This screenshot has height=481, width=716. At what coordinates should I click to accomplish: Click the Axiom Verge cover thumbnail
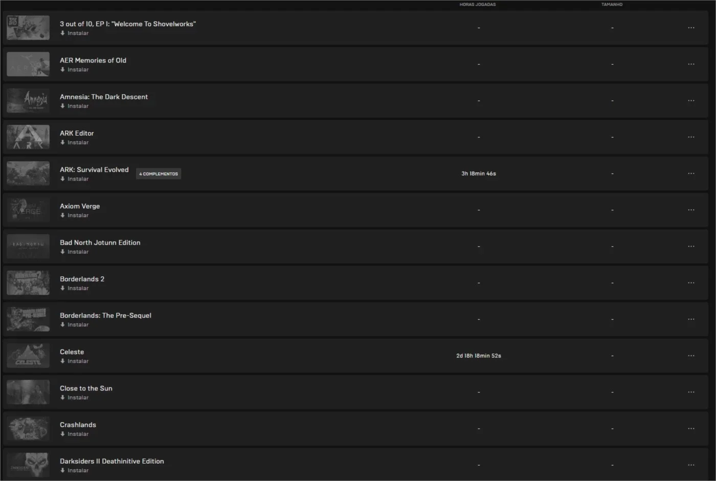point(28,210)
